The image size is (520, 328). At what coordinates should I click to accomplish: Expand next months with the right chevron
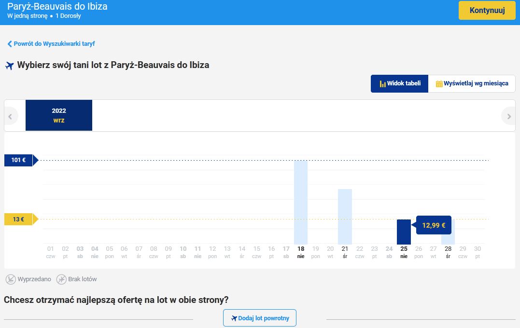coord(509,116)
